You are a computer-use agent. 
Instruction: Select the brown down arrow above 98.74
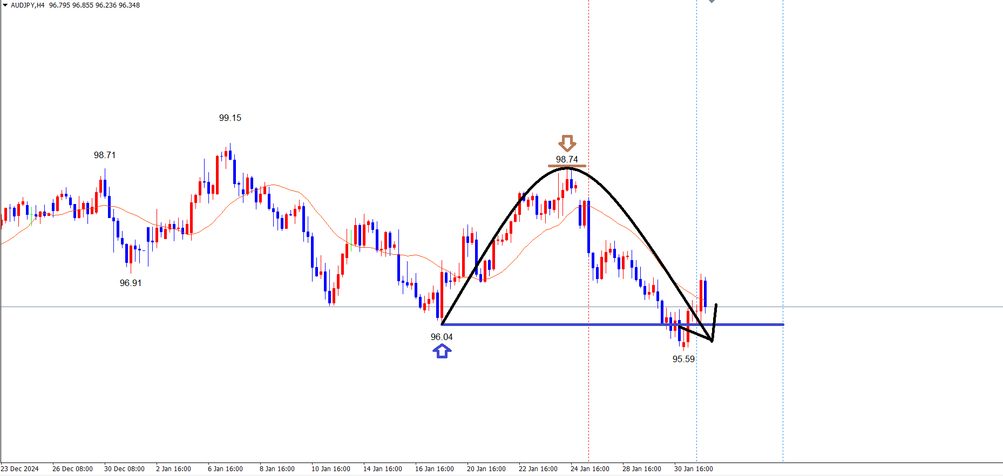(567, 144)
